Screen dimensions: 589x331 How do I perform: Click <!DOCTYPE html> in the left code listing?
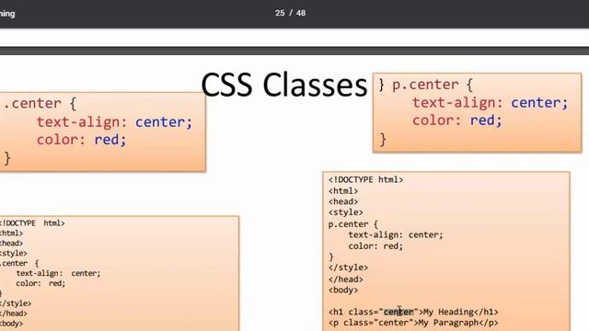point(31,223)
